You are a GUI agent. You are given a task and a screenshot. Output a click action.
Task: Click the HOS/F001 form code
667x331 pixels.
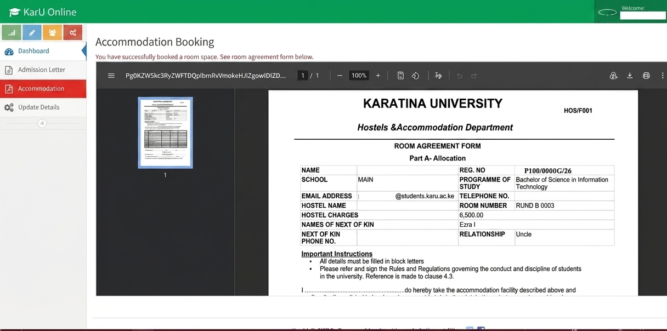tap(578, 111)
